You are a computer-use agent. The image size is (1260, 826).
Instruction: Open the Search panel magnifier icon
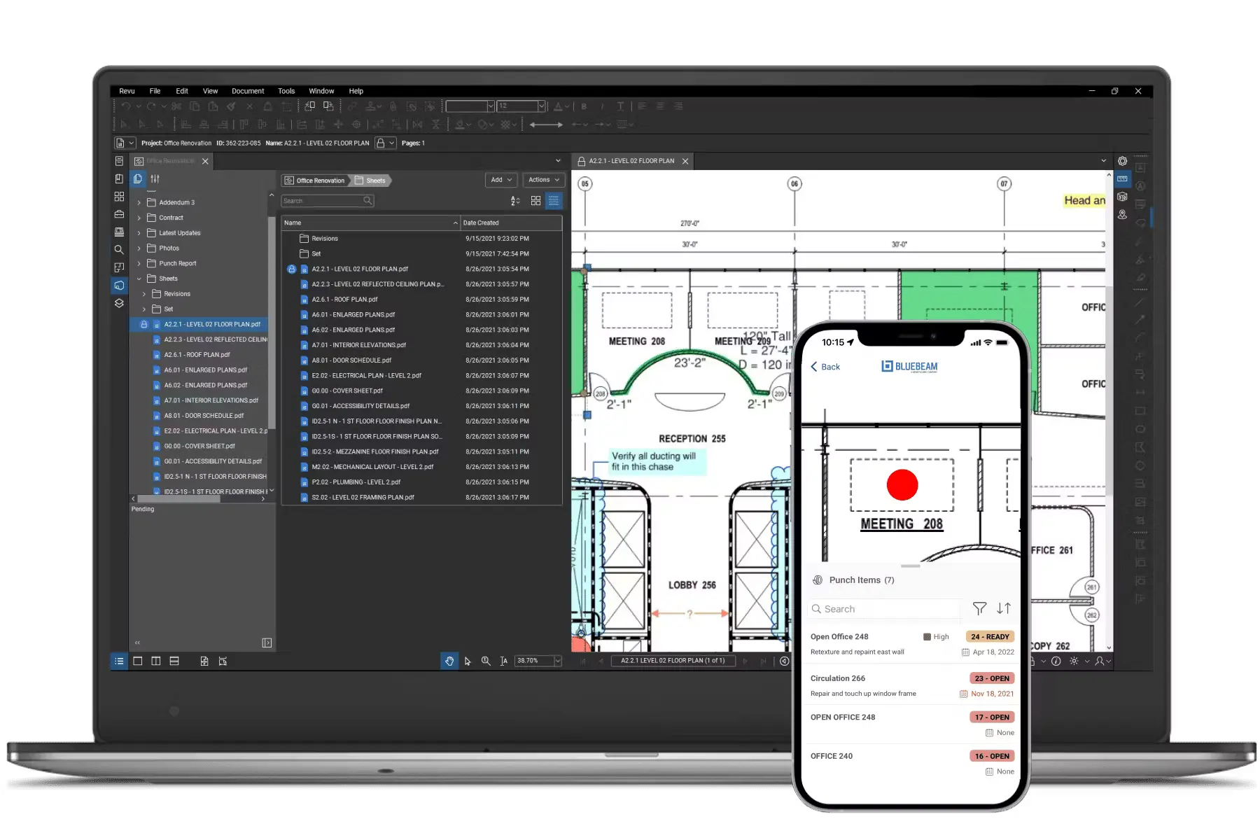pos(119,250)
